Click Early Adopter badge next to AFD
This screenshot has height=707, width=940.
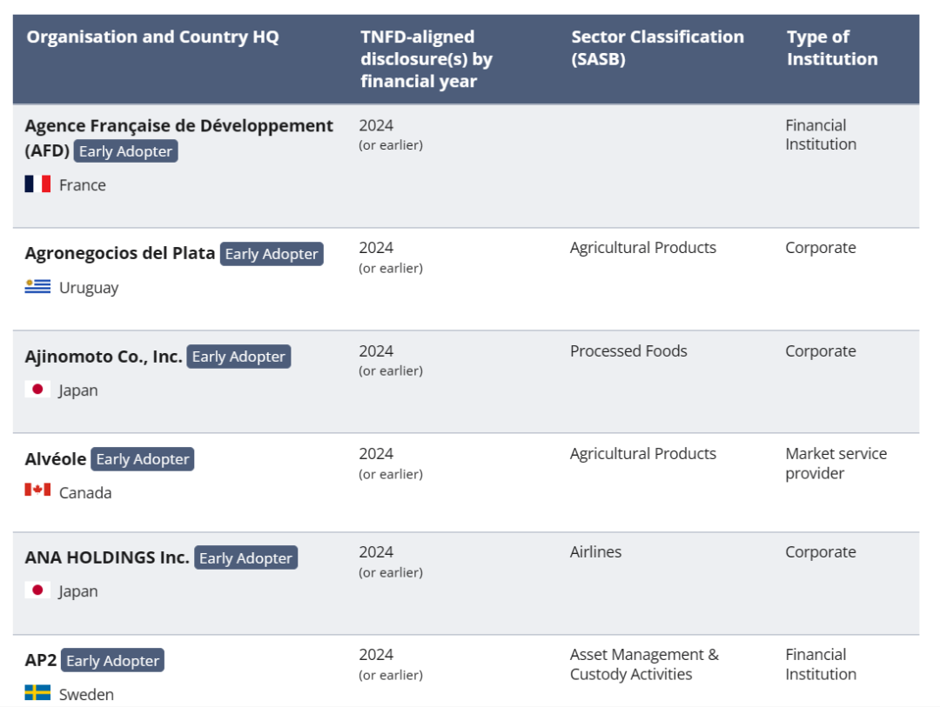125,151
